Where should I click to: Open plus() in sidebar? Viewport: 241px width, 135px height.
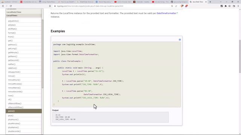pos(11,115)
